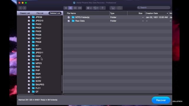Uncheck the QT folder checkbox
This screenshot has height=106, width=189.
pos(29,92)
